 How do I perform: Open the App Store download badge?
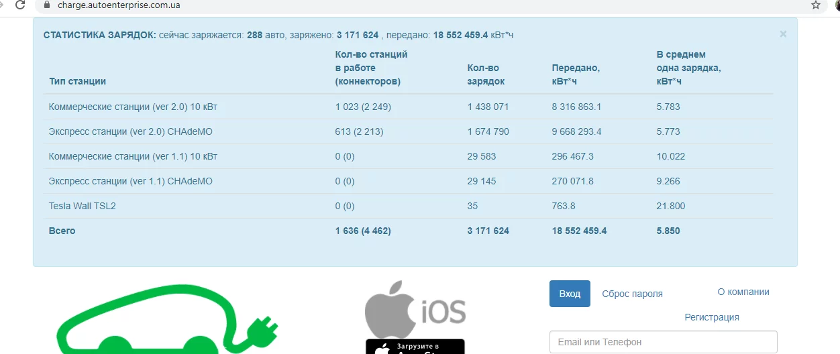click(x=415, y=347)
